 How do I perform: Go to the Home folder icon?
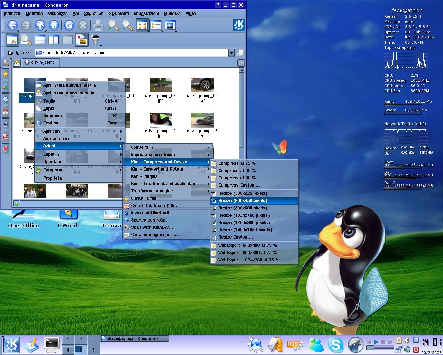[54, 25]
